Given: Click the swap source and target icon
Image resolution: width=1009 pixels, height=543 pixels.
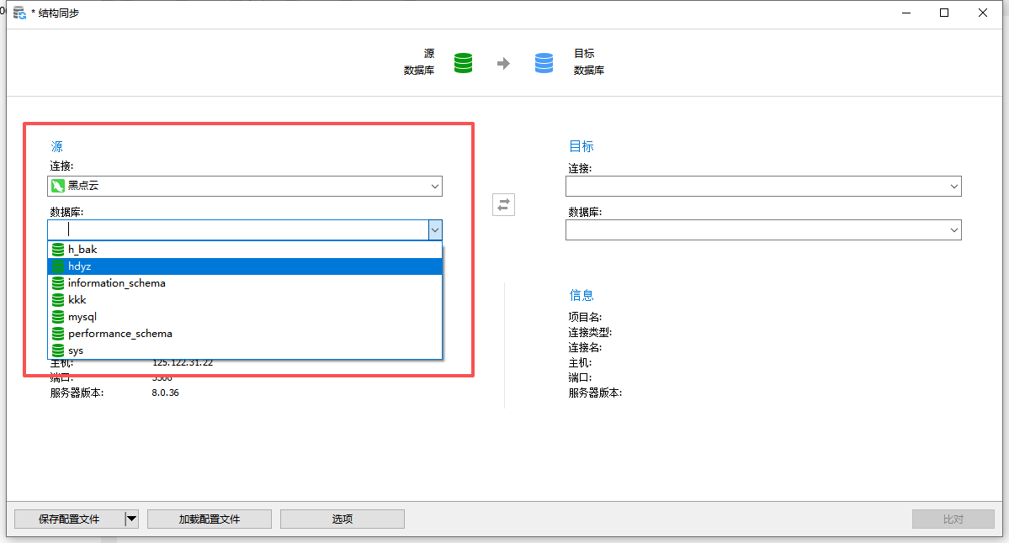Looking at the screenshot, I should click(x=503, y=204).
